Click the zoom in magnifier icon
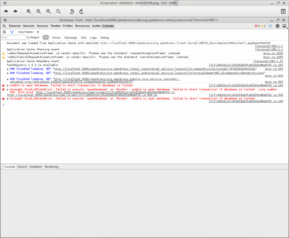 (x=29, y=11)
